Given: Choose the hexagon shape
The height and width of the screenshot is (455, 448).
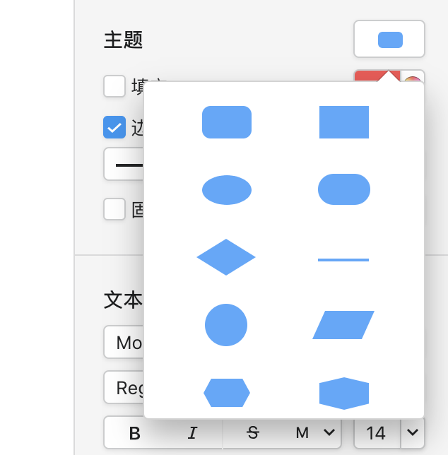Looking at the screenshot, I should pos(227,393).
